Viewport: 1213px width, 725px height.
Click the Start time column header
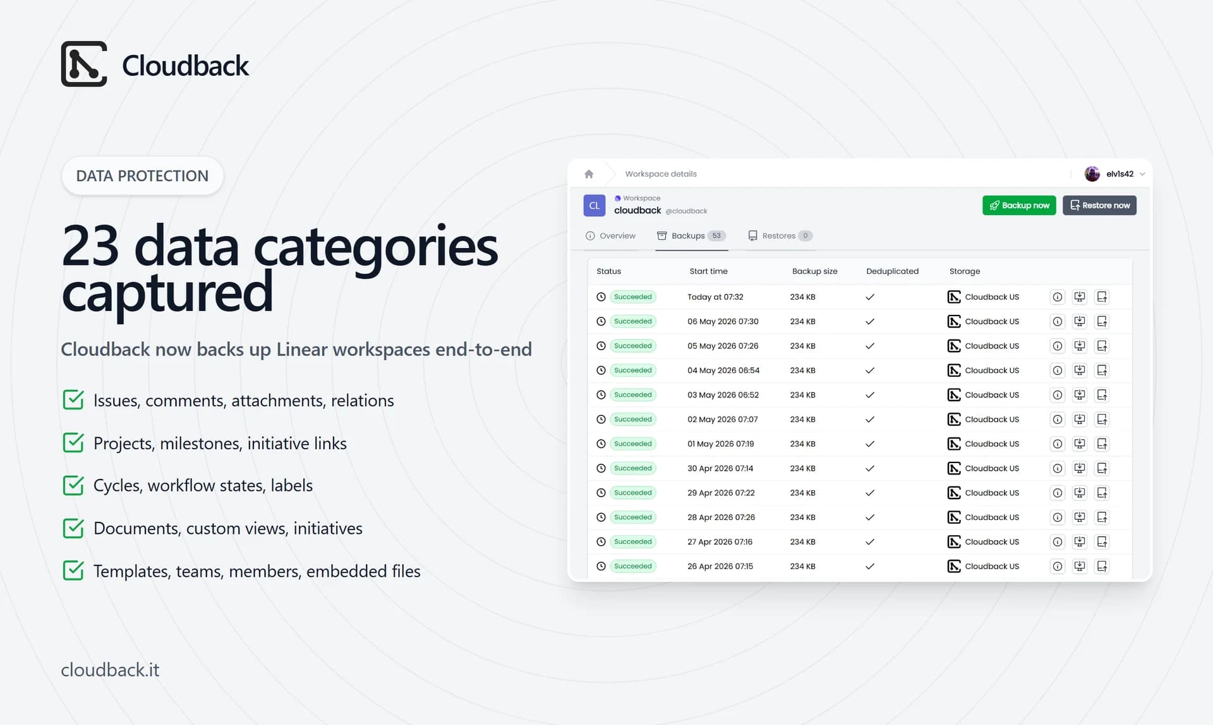point(708,271)
